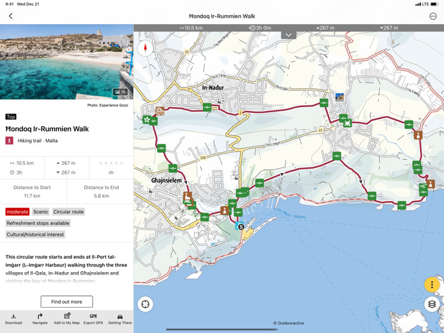444x333 pixels.
Task: Collapse the route stats bar chevron
Action: 289,35
